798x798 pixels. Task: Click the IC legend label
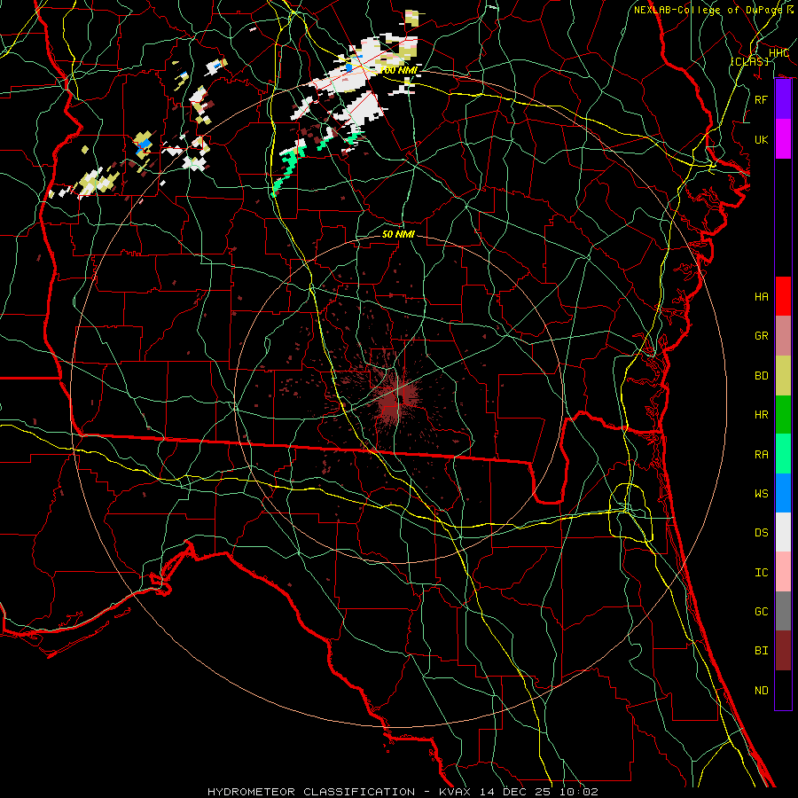pos(762,573)
